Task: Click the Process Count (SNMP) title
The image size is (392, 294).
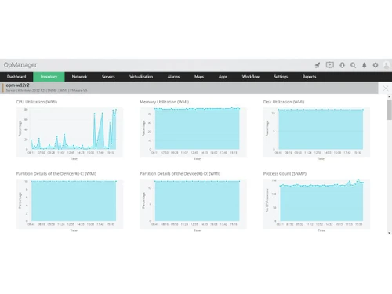Action: click(285, 174)
